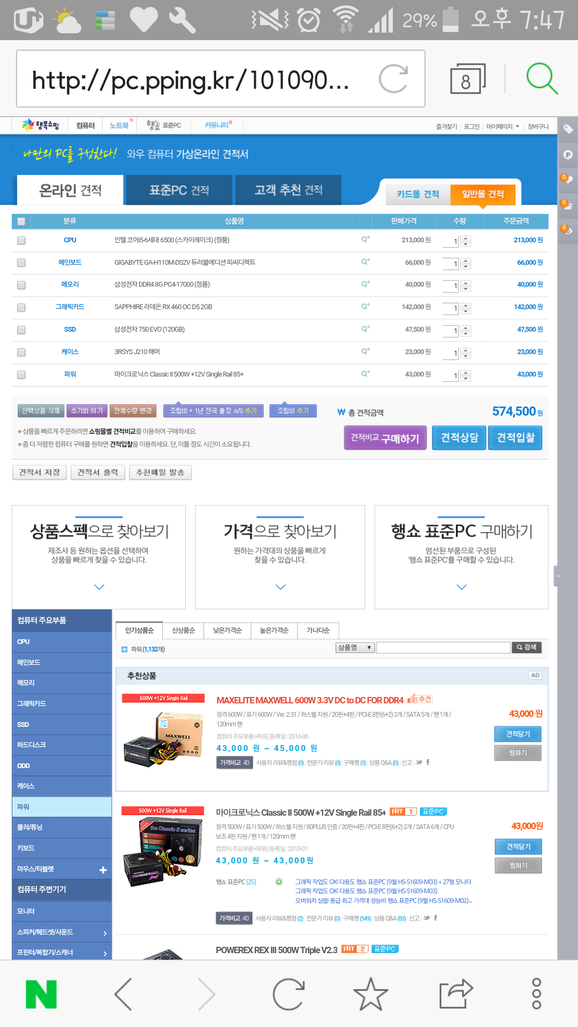Switch to the 표준PC 견적 tab
This screenshot has width=578, height=1027.
point(179,190)
